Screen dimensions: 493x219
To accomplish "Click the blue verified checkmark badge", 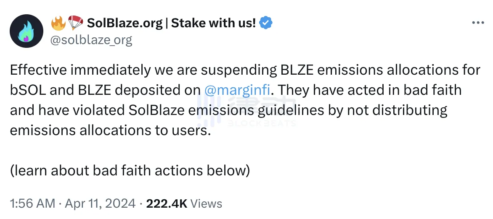I will tap(265, 23).
